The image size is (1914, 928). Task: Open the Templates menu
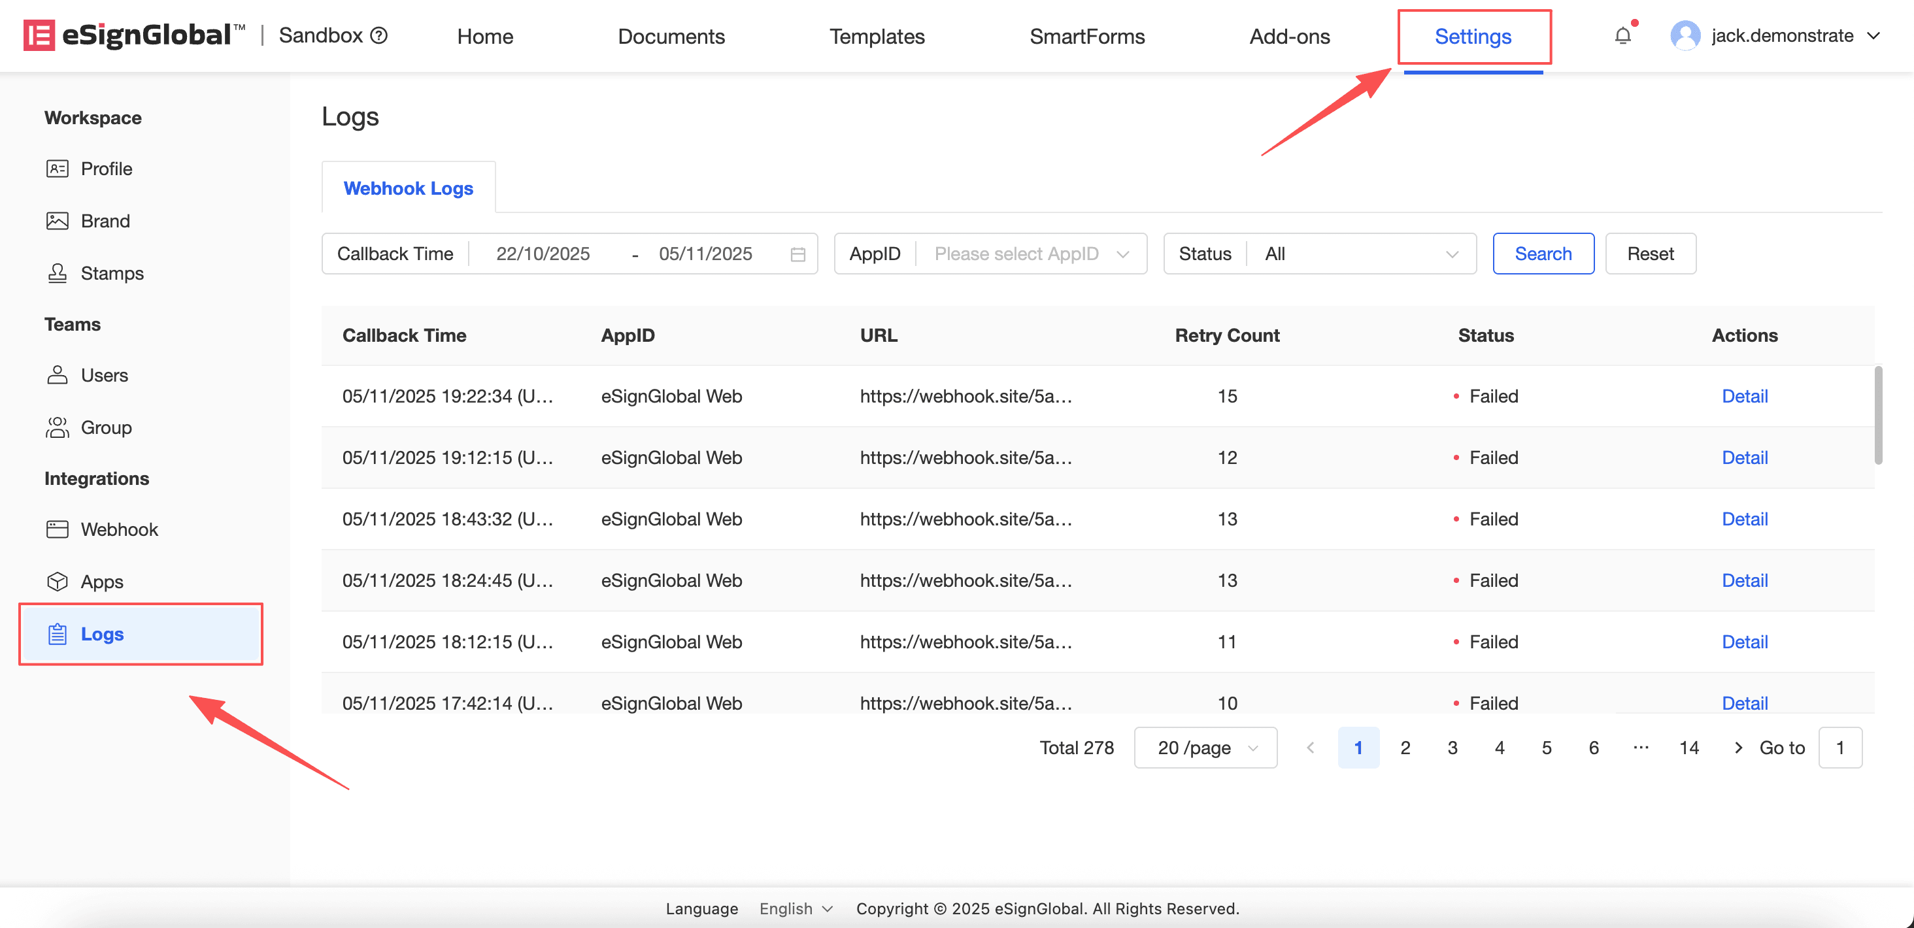click(877, 37)
